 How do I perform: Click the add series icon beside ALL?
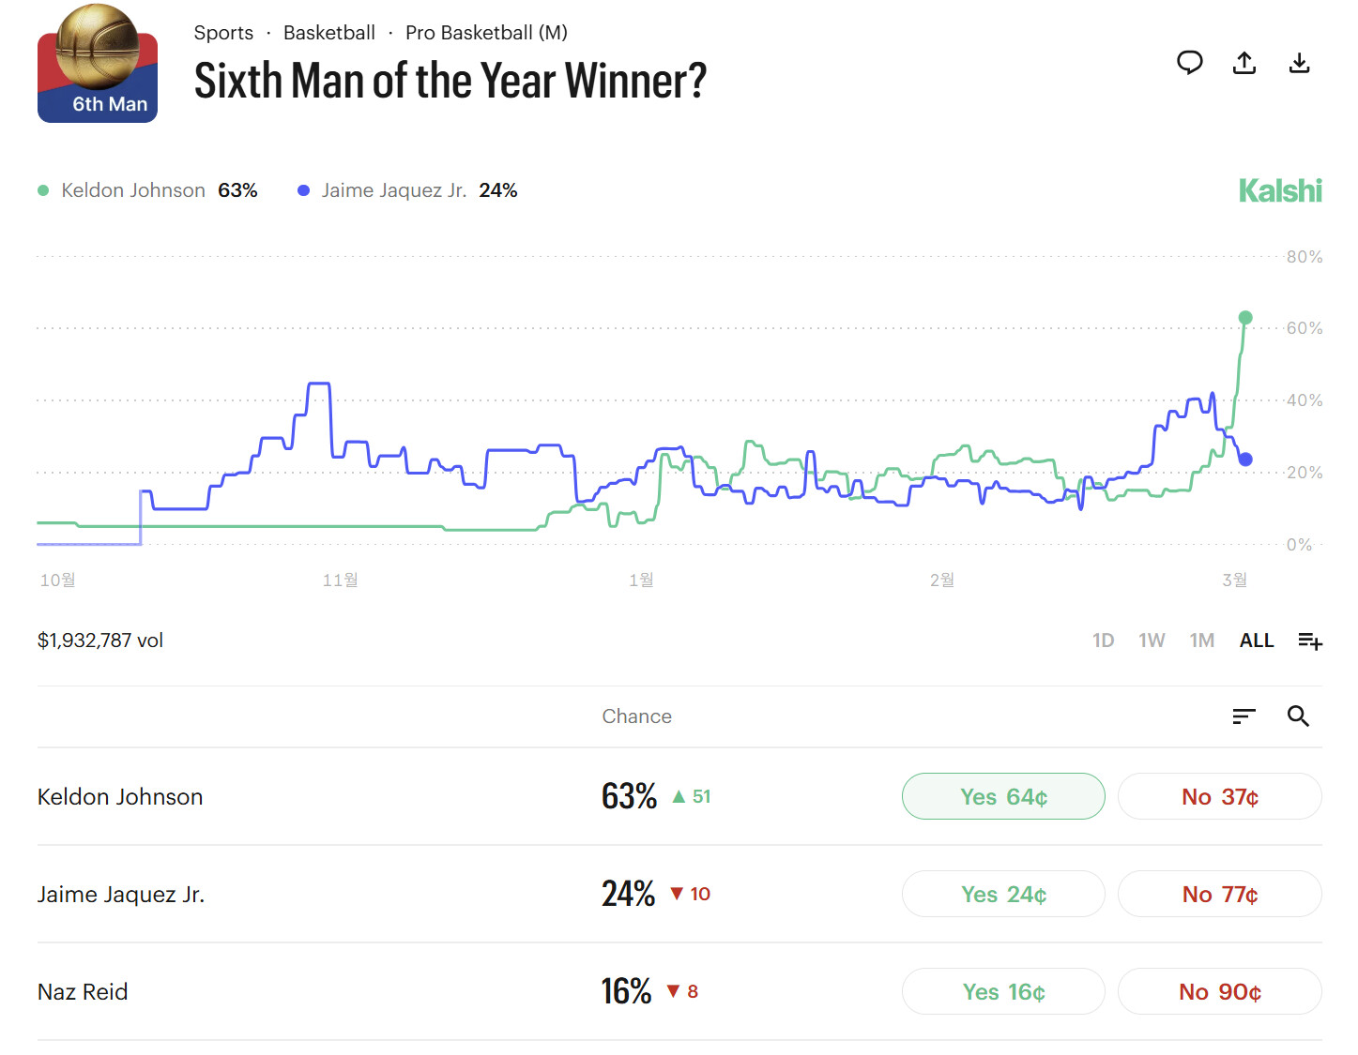(1310, 641)
